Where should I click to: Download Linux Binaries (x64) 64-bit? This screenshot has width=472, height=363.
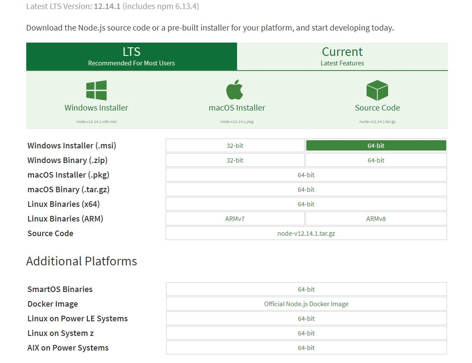click(x=306, y=204)
